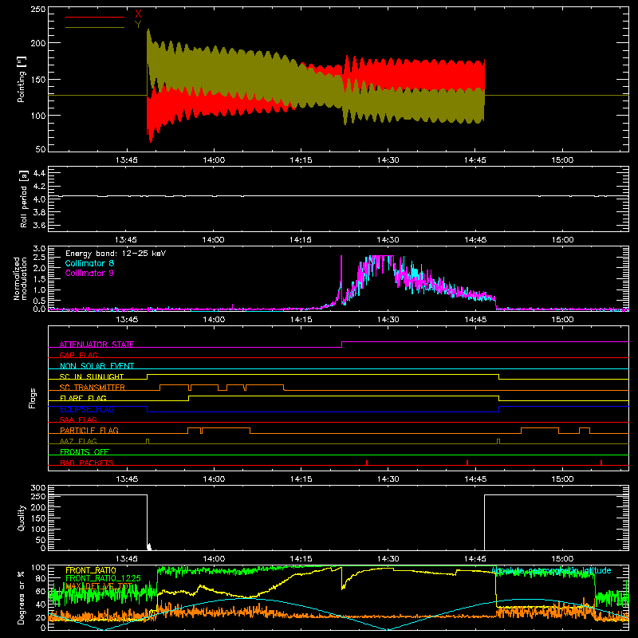
Task: Click the last red BAD_PACKETS spike marker
Action: 601,463
